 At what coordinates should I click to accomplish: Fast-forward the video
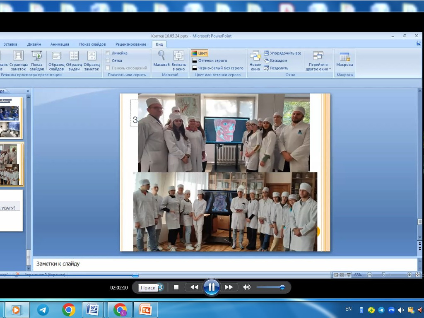point(229,287)
